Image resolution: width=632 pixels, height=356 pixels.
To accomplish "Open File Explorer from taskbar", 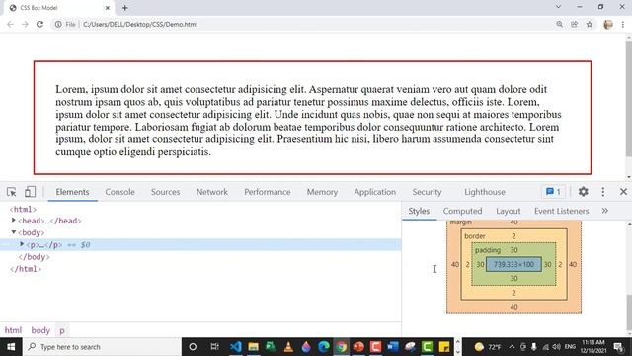I will (x=254, y=347).
